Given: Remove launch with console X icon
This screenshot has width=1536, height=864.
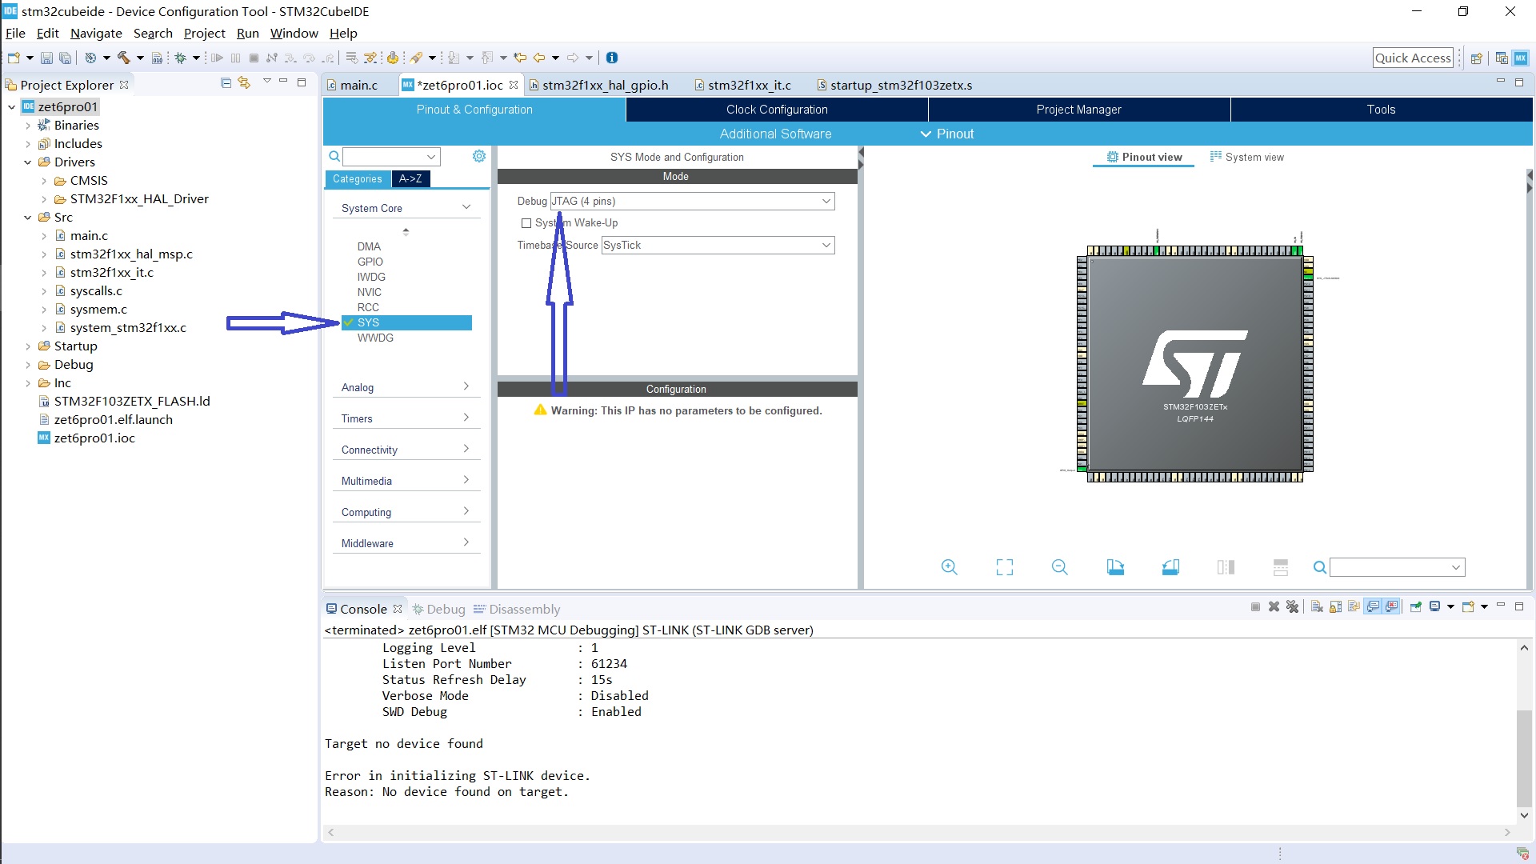Looking at the screenshot, I should 1274,606.
